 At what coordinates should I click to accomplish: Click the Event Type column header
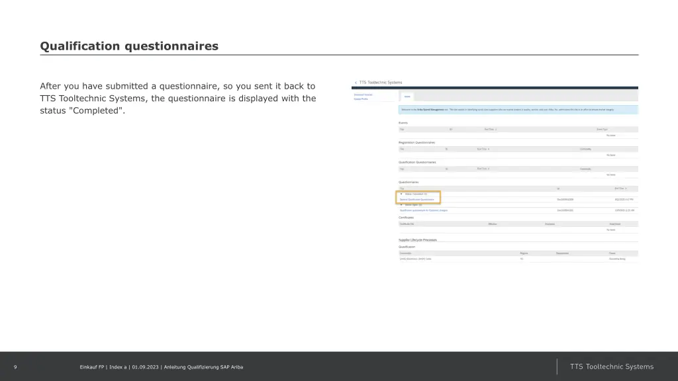pyautogui.click(x=602, y=129)
